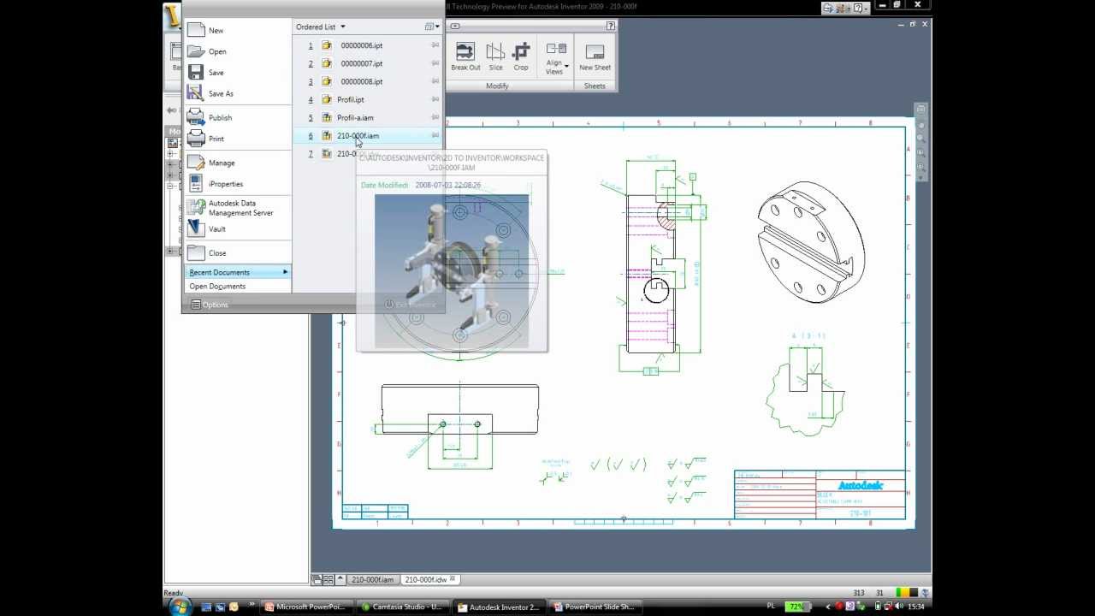Screen dimensions: 1095x616
Task: Choose iProperties menu item
Action: 226,184
